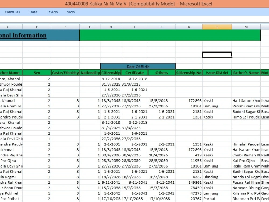Select the Sex column header cell
269x202 pixels.
pos(37,73)
